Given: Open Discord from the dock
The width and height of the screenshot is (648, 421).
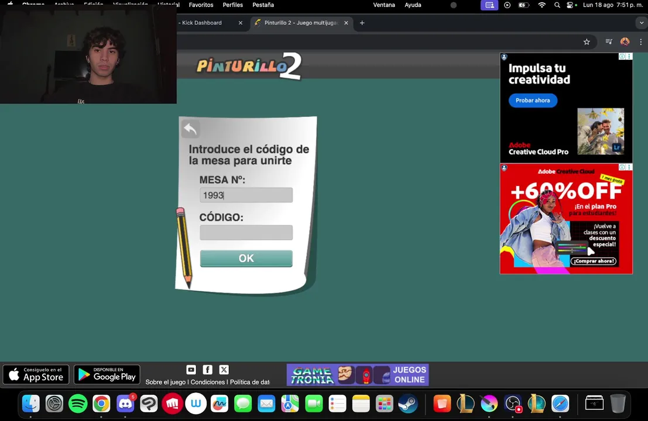Looking at the screenshot, I should click(x=125, y=403).
